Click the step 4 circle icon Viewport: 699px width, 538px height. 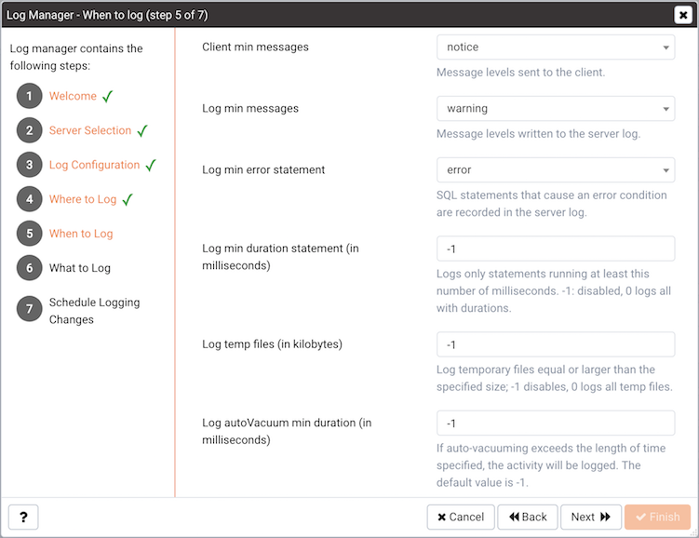pos(30,199)
